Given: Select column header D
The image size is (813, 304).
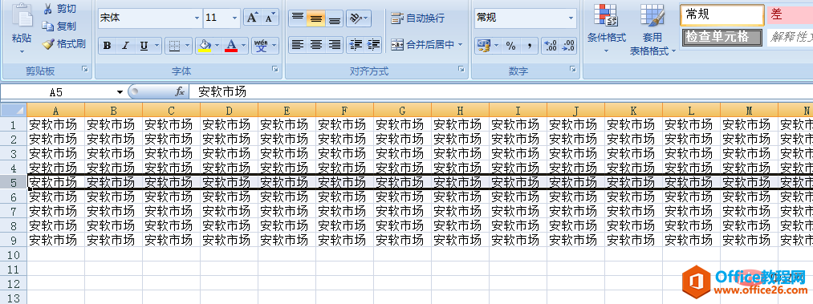Looking at the screenshot, I should coord(229,110).
